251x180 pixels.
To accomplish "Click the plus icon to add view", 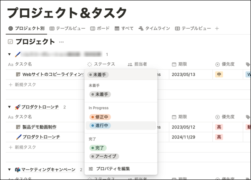I will click(217, 29).
